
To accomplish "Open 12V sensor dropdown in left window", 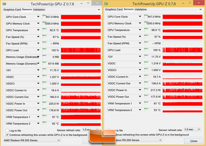I will [x=38, y=70].
